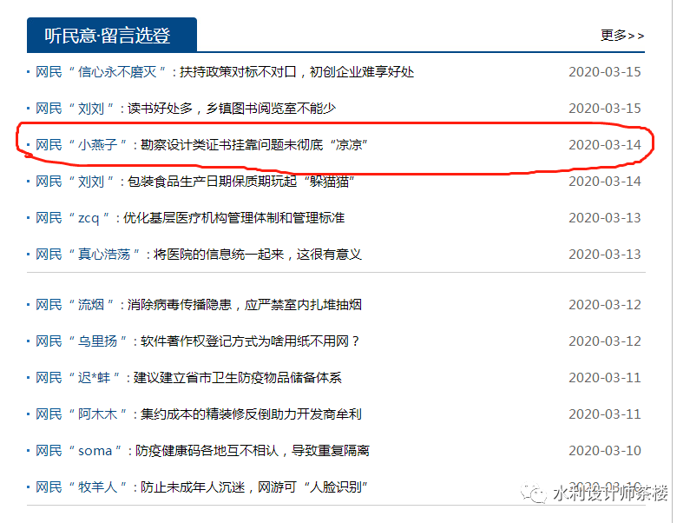Click the circled 小燕子 勘察设计类证书 message
The image size is (690, 523).
[x=202, y=145]
